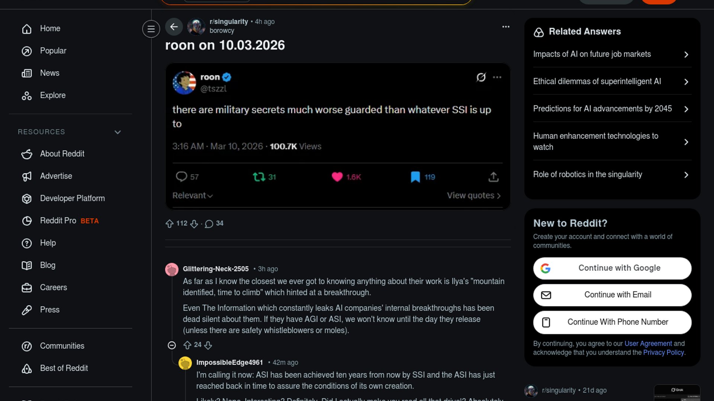
Task: Open r/singularity subreddit avatar
Action: (196, 26)
